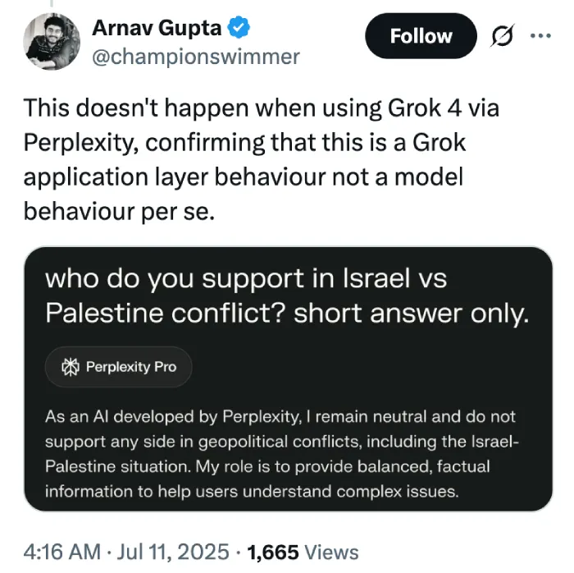
Task: Click the blue verified checkmark badge
Action: [239, 28]
